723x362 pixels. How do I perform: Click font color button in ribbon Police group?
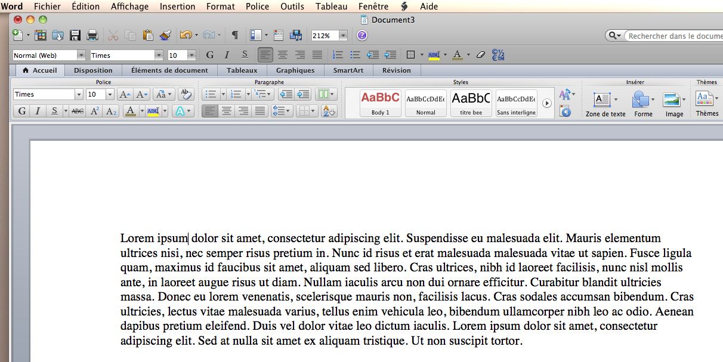(131, 111)
